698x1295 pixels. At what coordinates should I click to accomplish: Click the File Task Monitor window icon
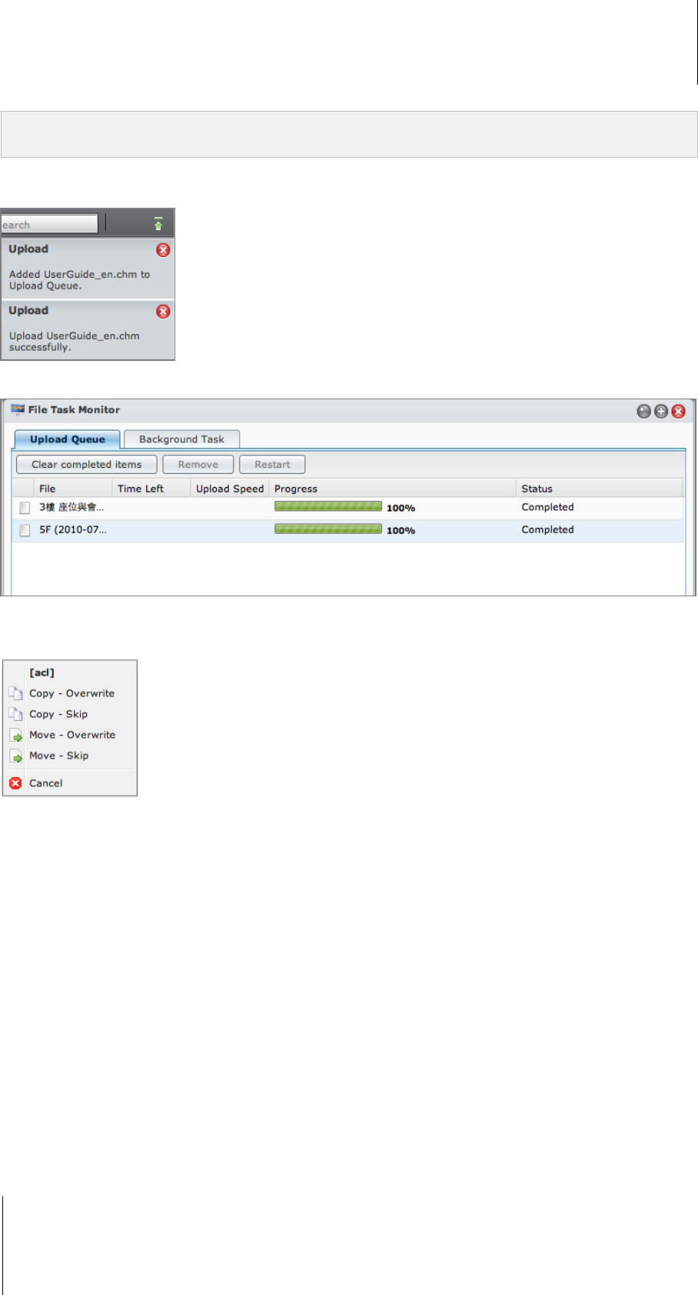click(18, 410)
